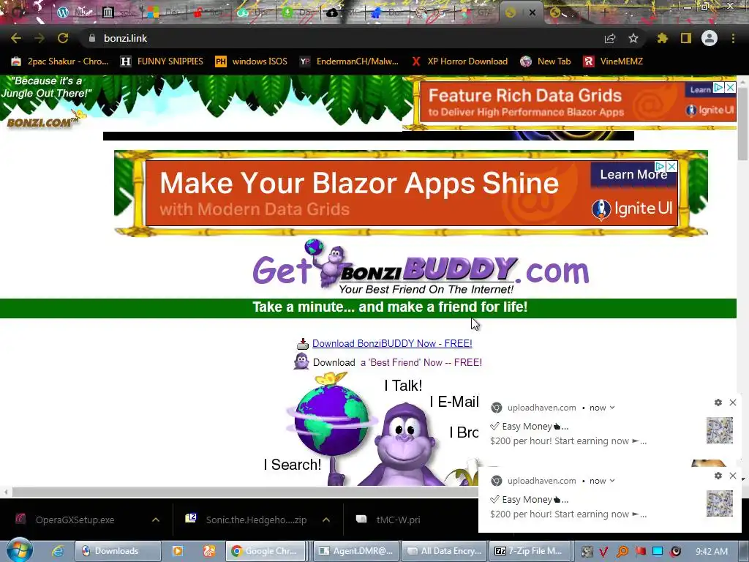This screenshot has width=749, height=562.
Task: Click money thumbnail in lower Easy Money notification
Action: (720, 503)
